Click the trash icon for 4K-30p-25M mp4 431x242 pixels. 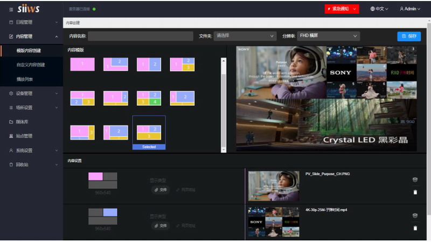415,228
